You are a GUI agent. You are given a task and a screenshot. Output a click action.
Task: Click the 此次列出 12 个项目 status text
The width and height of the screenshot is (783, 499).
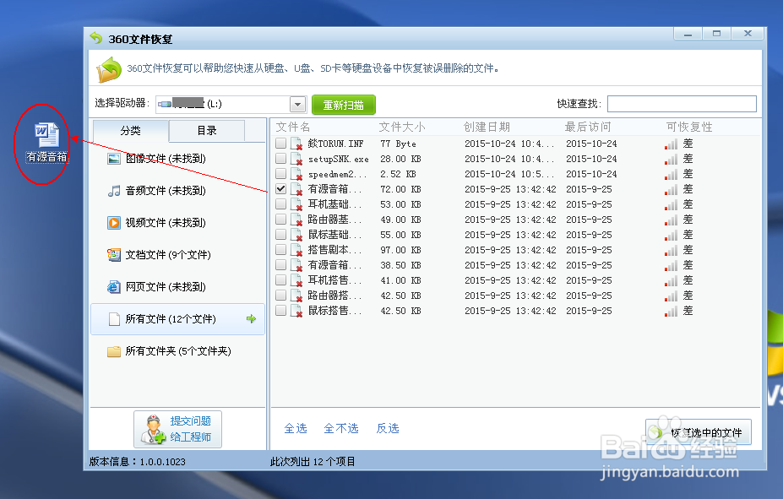pyautogui.click(x=313, y=462)
